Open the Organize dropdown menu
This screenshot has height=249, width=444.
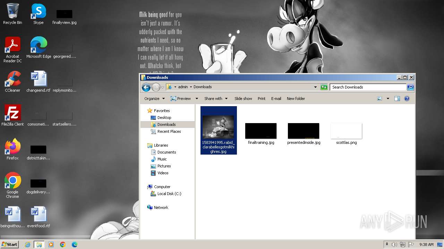[x=155, y=99]
